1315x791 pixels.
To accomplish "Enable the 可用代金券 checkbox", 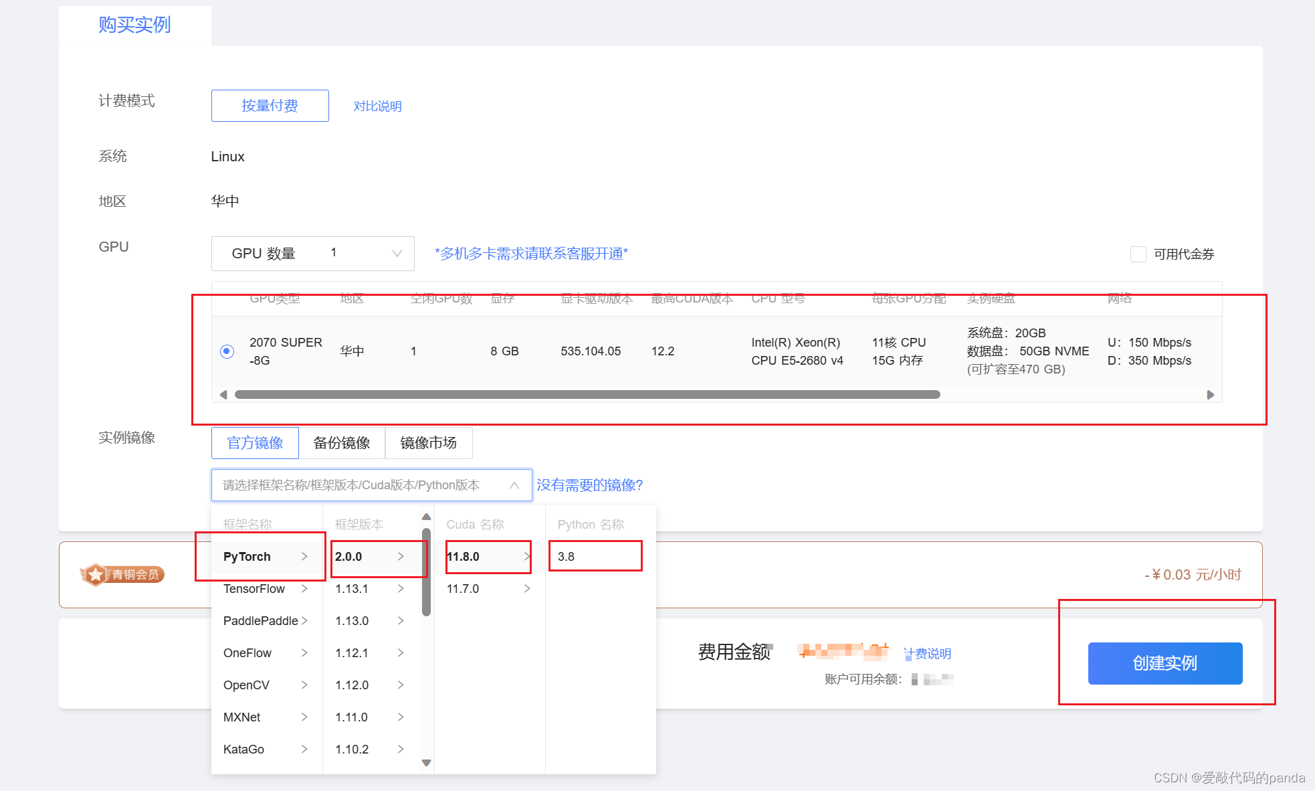I will (x=1138, y=254).
